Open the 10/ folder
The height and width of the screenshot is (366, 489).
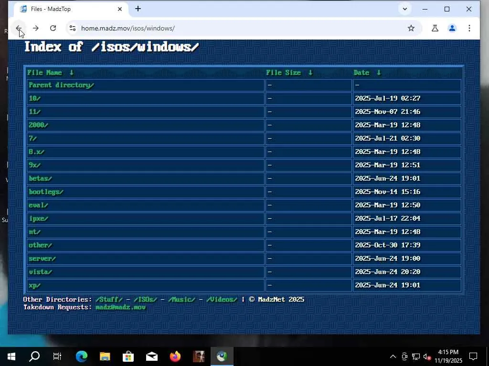(x=34, y=99)
